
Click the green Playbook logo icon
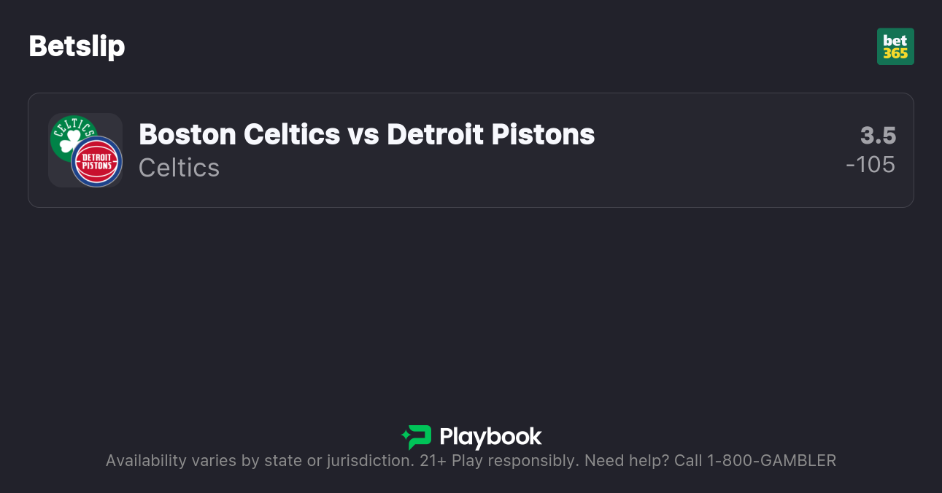[x=417, y=437]
